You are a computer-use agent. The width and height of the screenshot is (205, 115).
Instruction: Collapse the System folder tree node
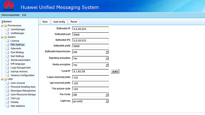(2, 37)
